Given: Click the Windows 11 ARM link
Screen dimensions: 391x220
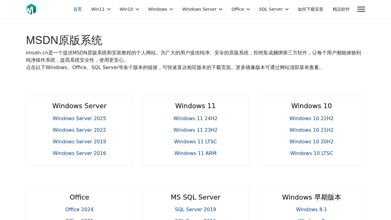Looking at the screenshot, I should [x=195, y=153].
